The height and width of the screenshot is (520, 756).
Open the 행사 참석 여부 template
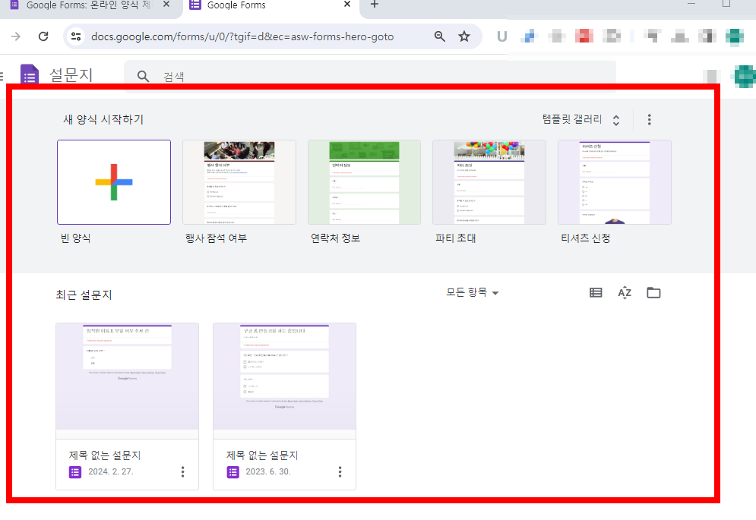pyautogui.click(x=239, y=182)
